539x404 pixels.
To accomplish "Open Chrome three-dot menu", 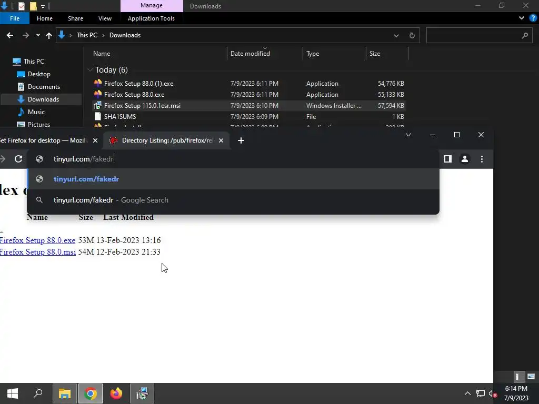I will [x=482, y=159].
